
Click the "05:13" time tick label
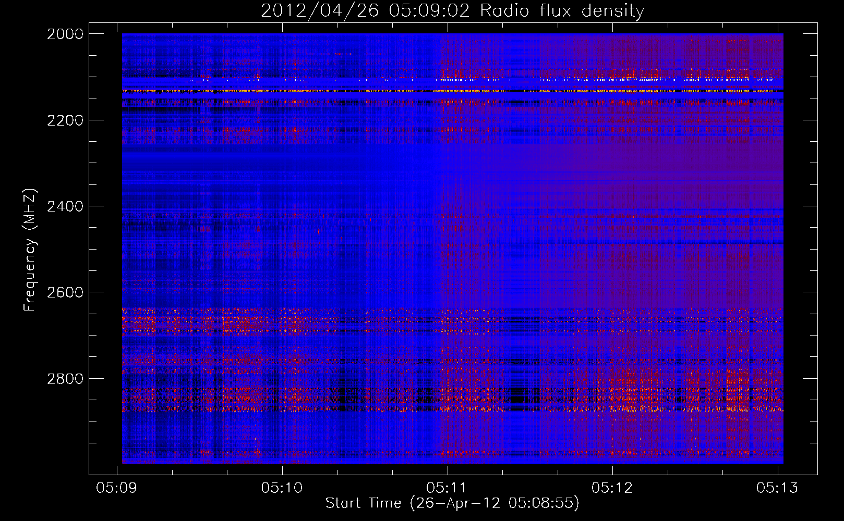[778, 488]
